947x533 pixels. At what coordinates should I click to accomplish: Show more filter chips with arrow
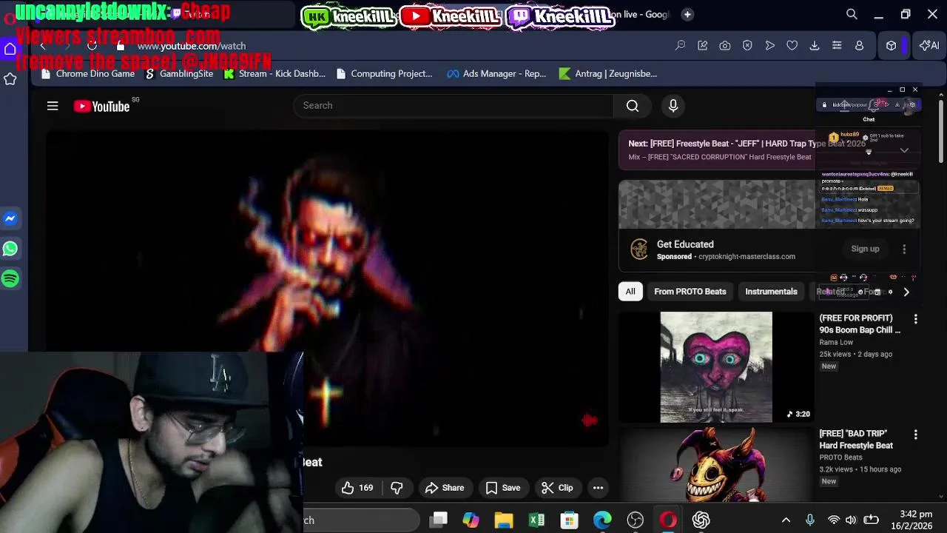point(906,292)
